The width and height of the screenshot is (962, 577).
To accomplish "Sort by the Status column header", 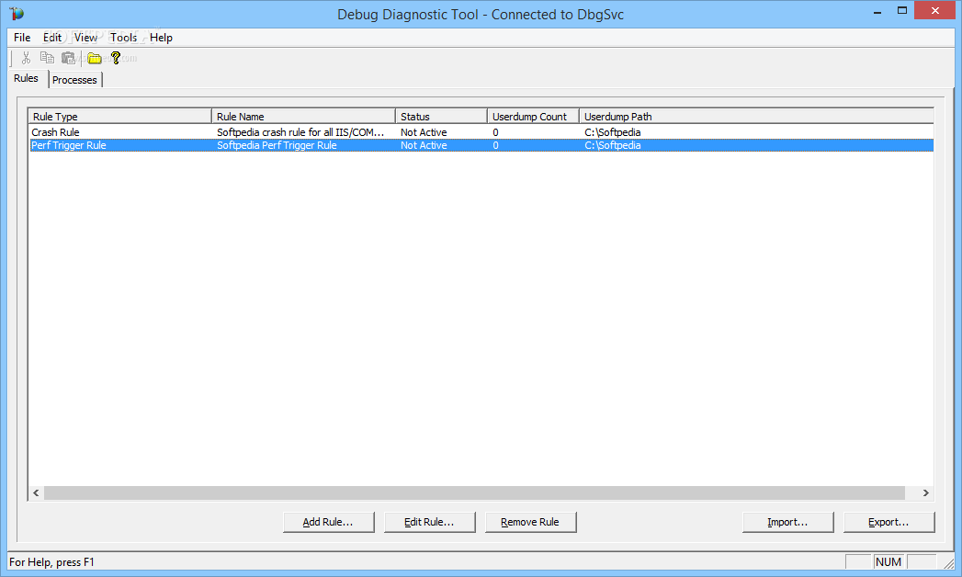I will [442, 117].
